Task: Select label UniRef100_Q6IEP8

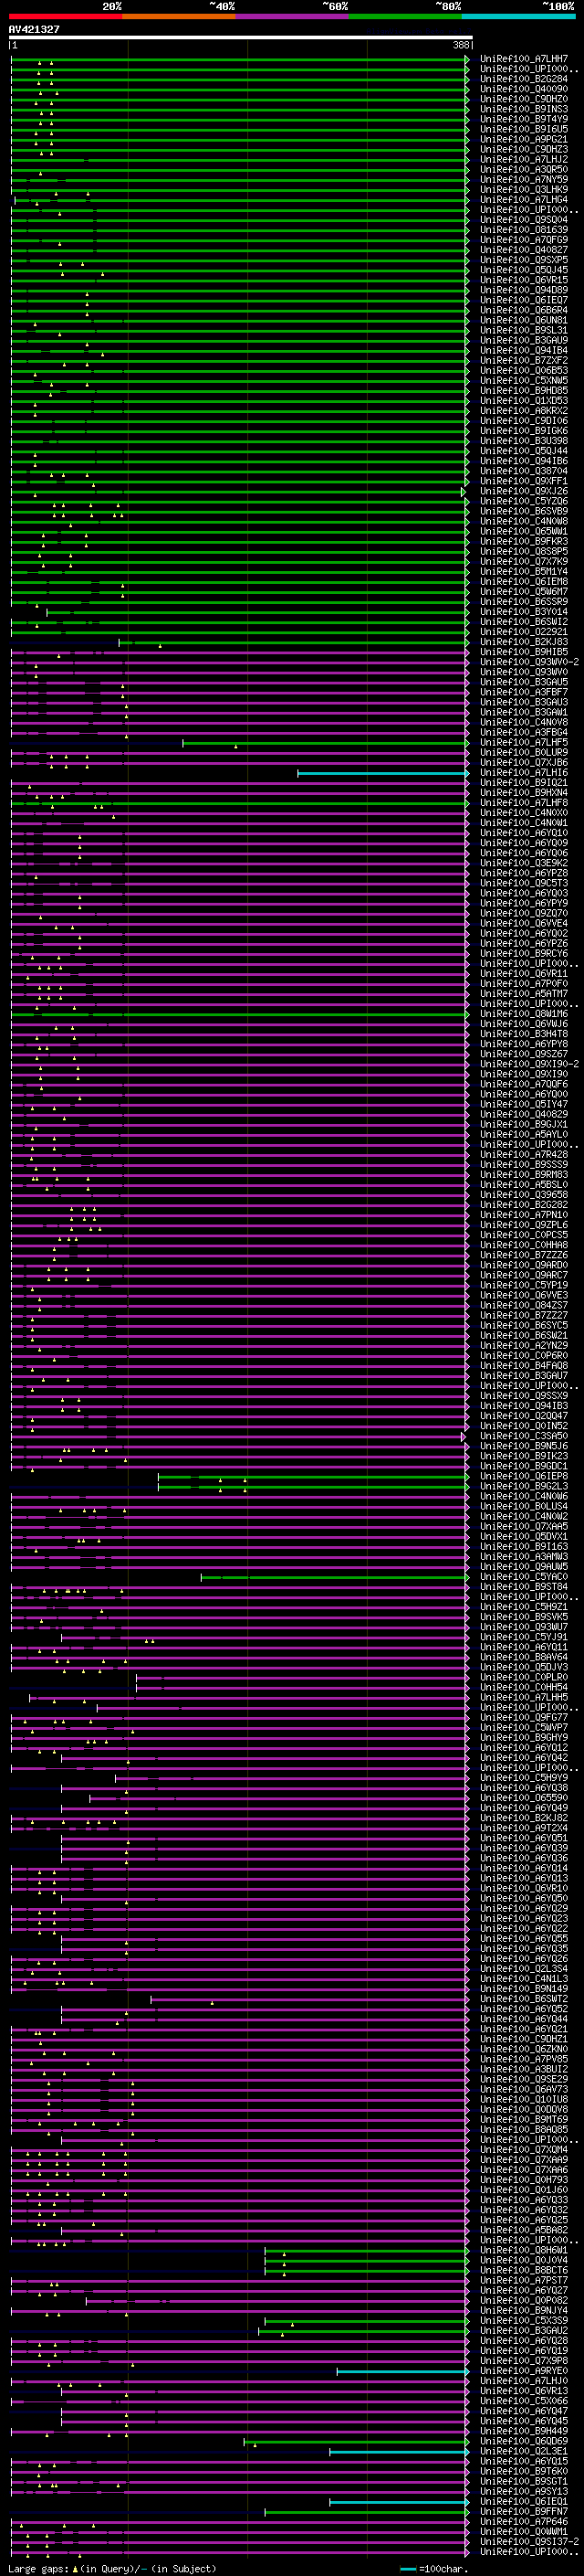Action: click(524, 1477)
